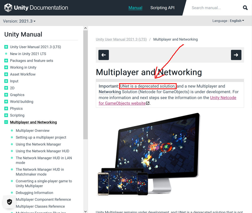Screen dimensions: 252x213
Task: Click the sidebar scrollbar thumb
Action: (86, 85)
